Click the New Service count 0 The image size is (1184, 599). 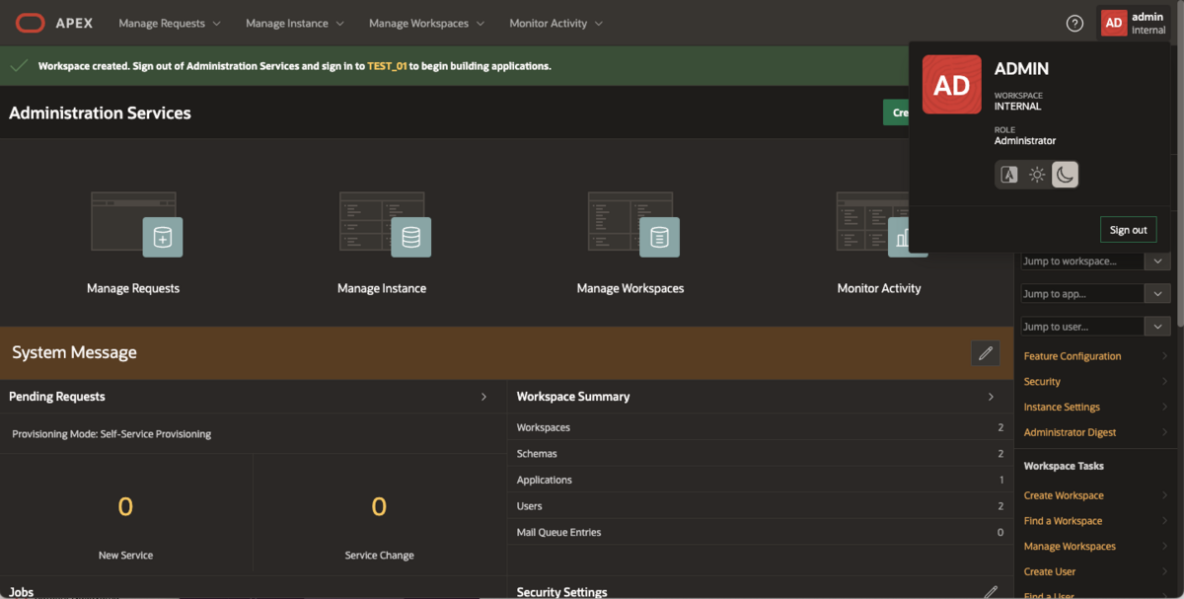click(x=125, y=507)
